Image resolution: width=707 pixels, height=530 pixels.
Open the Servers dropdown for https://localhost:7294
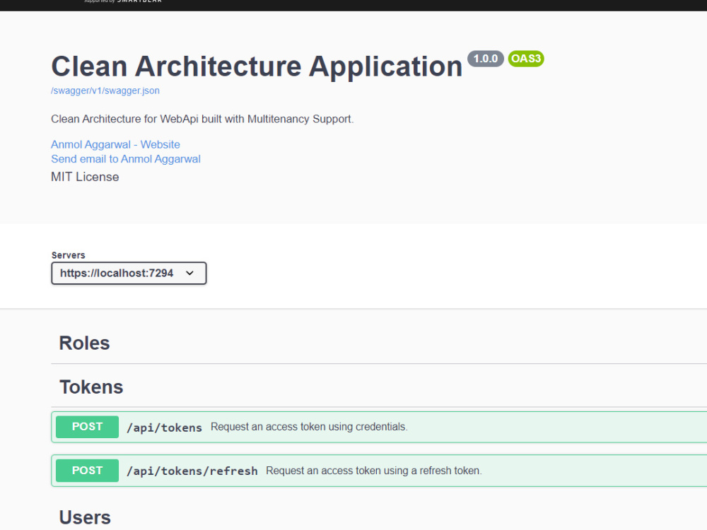(129, 273)
